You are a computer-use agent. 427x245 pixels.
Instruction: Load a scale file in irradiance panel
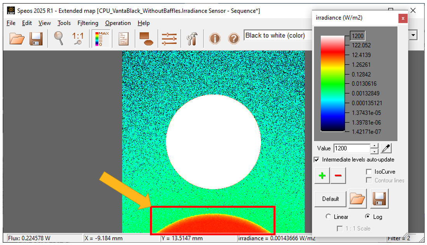click(357, 199)
